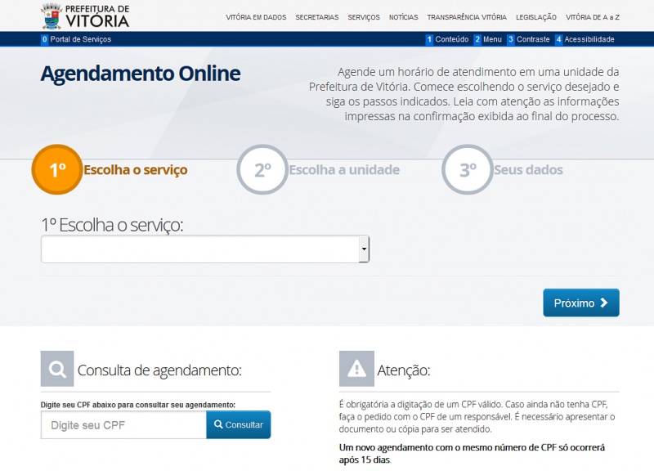Viewport: 654px width, 471px height.
Task: Open the Serviços menu
Action: pos(364,17)
